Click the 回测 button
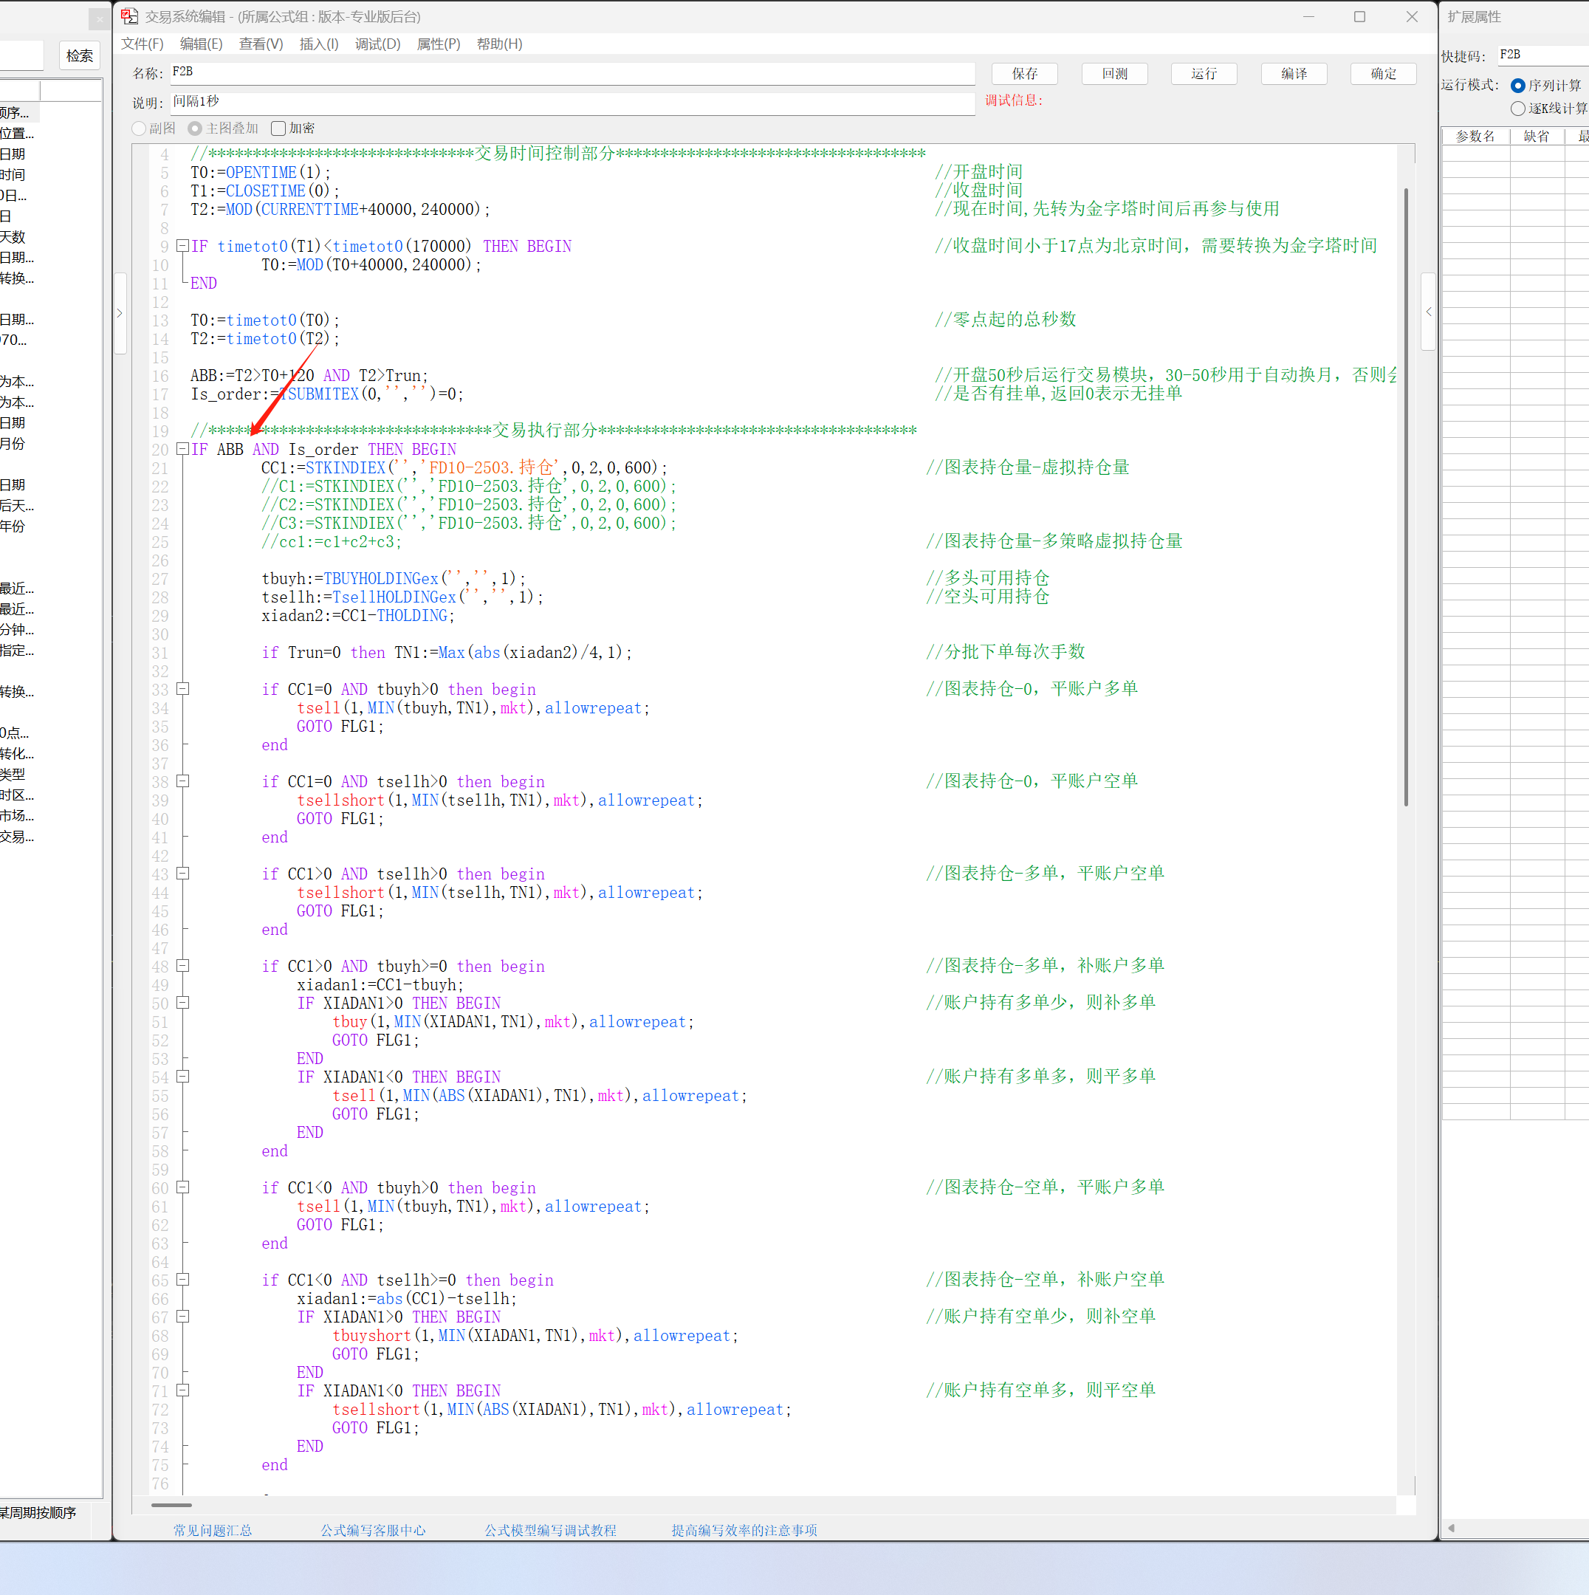 click(1114, 74)
